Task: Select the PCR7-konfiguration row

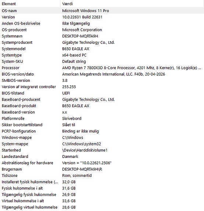Action: coord(102,131)
